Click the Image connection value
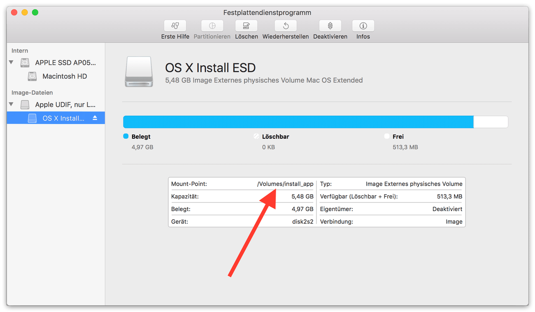Viewport: 535px width, 312px height. 454,221
